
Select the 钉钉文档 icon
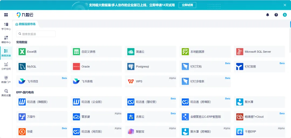[x=185, y=66]
